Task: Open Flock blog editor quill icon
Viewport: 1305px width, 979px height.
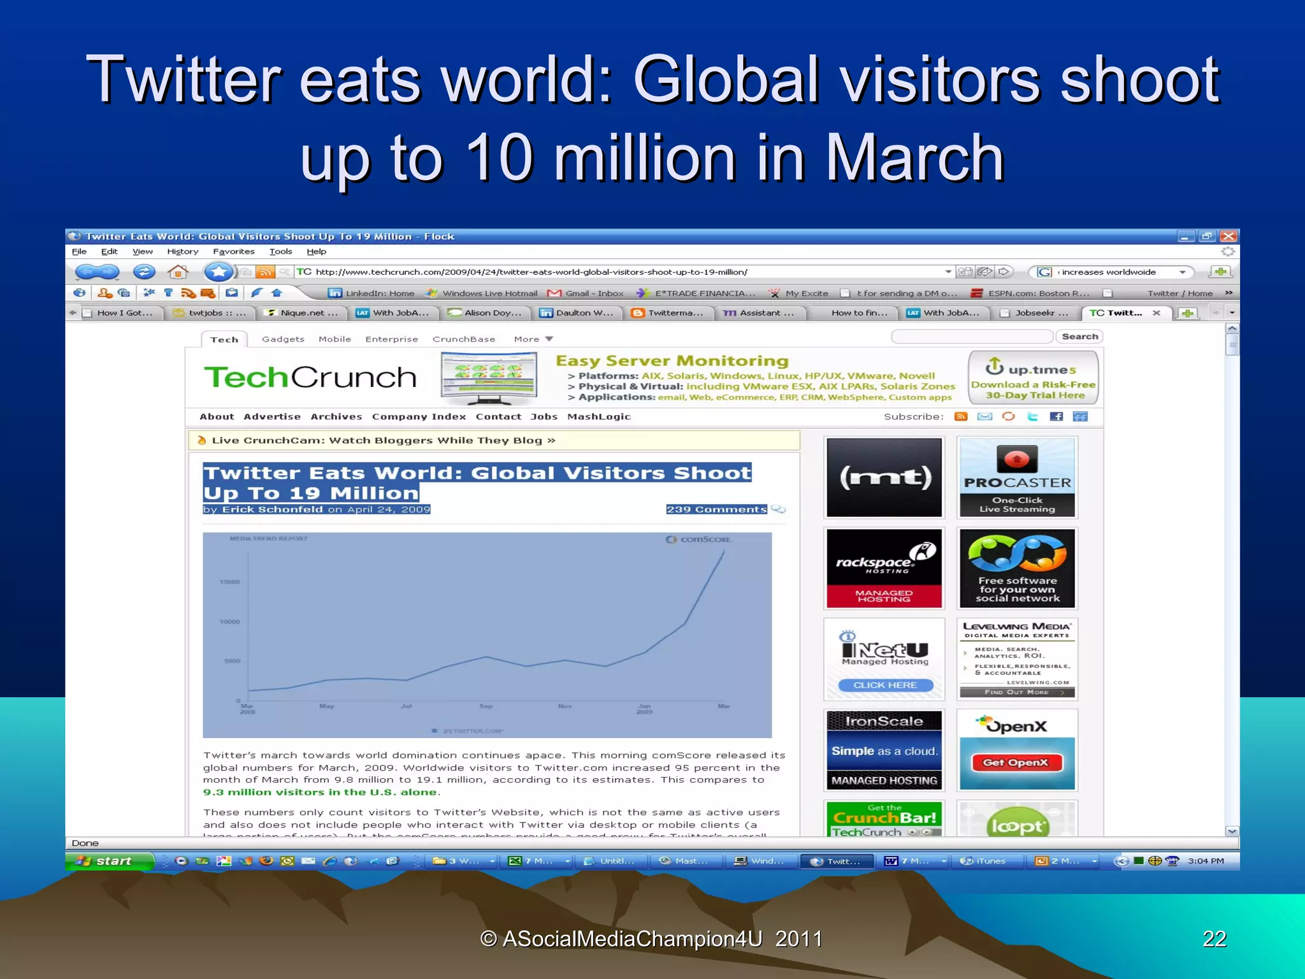Action: [256, 293]
